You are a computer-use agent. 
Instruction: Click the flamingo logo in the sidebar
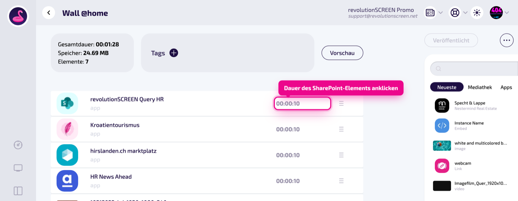tap(18, 17)
